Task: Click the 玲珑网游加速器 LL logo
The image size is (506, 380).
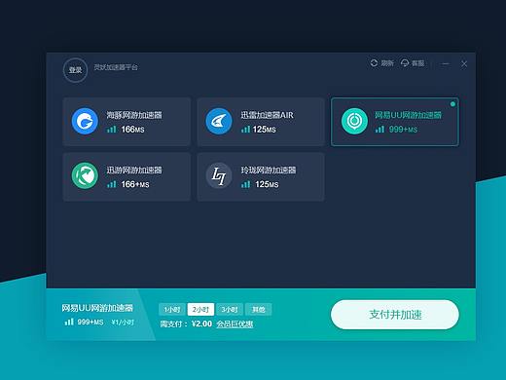Action: click(219, 175)
